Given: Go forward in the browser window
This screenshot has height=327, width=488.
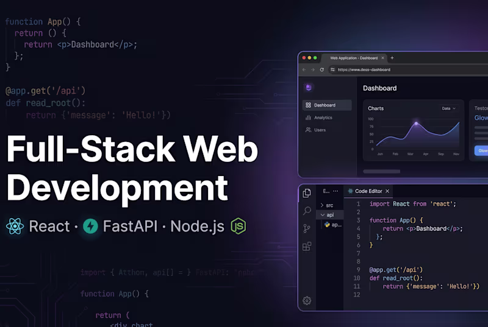Looking at the screenshot, I should [x=313, y=69].
